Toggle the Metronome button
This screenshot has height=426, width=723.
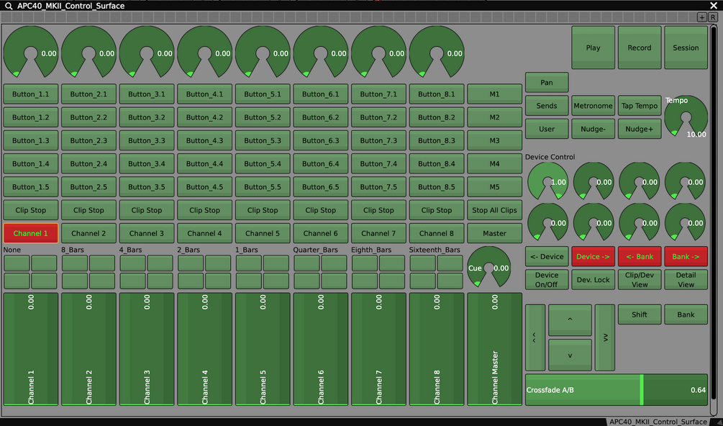(593, 106)
